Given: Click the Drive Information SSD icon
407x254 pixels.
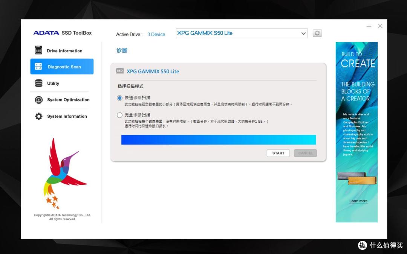Looking at the screenshot, I should 38,50.
